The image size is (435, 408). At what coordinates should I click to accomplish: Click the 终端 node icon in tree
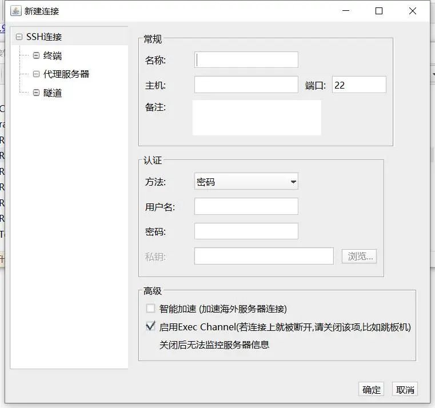(37, 55)
